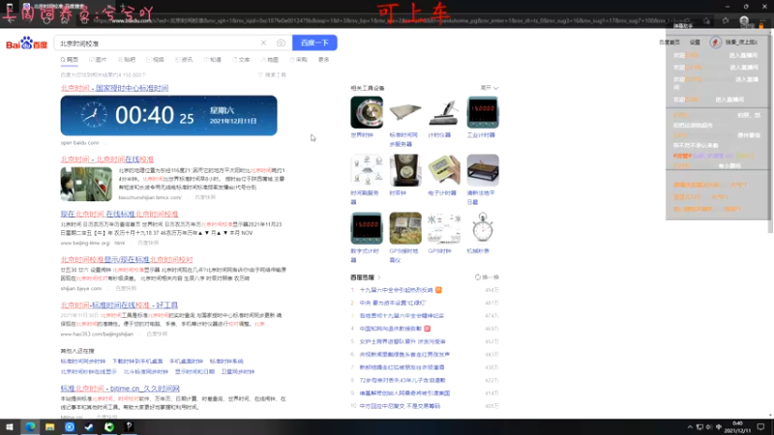
Task: Open the 工业计时器 image tile
Action: coord(483,112)
